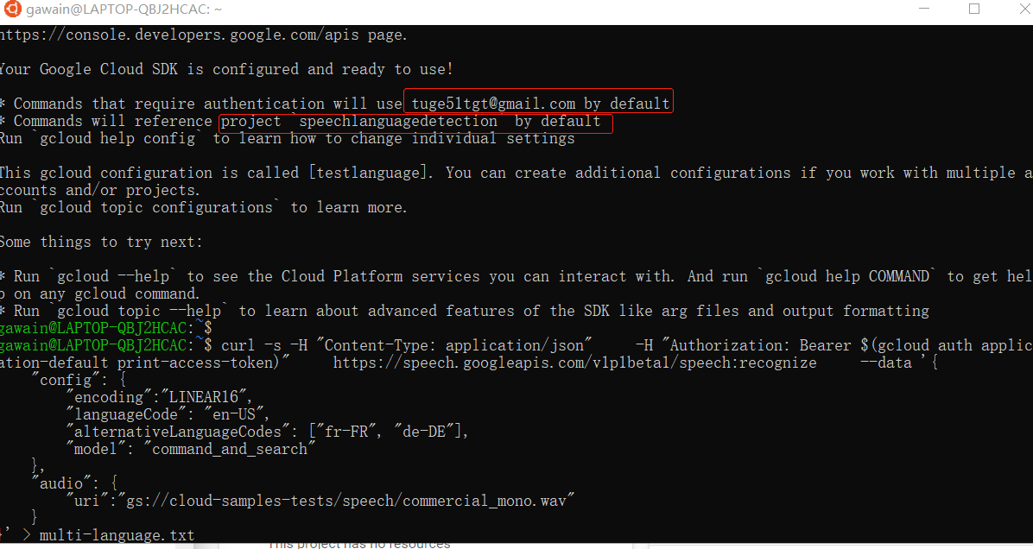Select the languageCode en-US field
1033x549 pixels.
click(162, 413)
